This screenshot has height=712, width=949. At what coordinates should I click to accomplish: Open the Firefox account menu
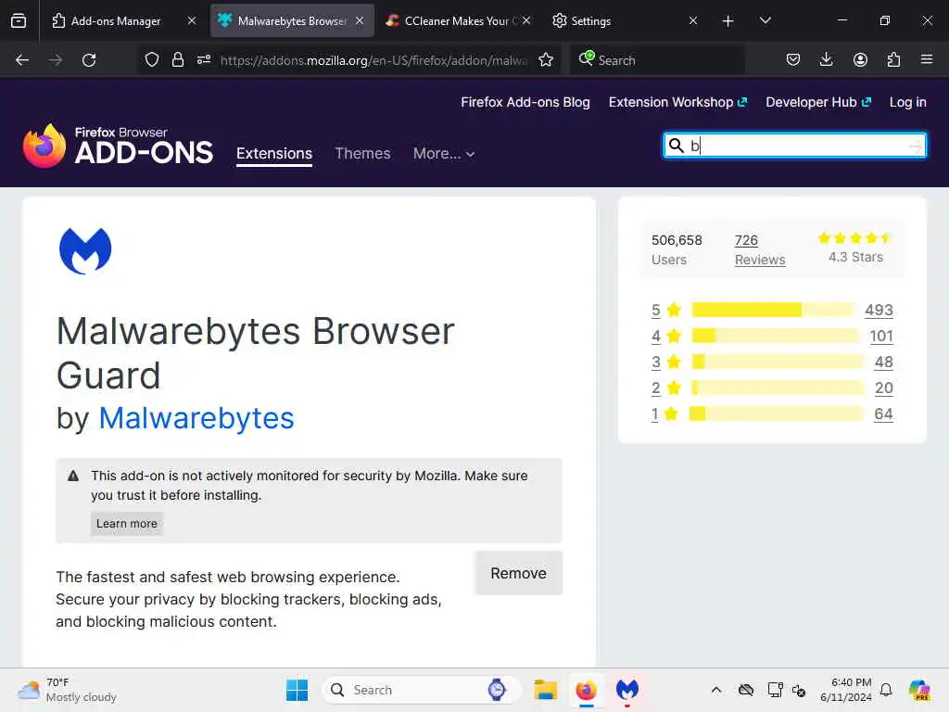[860, 59]
